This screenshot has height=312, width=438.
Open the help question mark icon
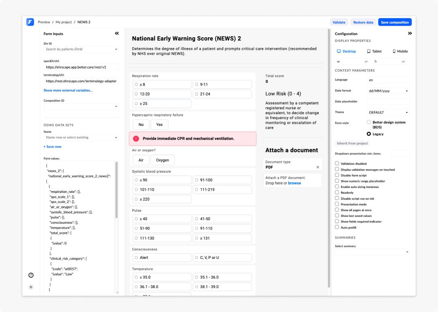[x=31, y=275]
